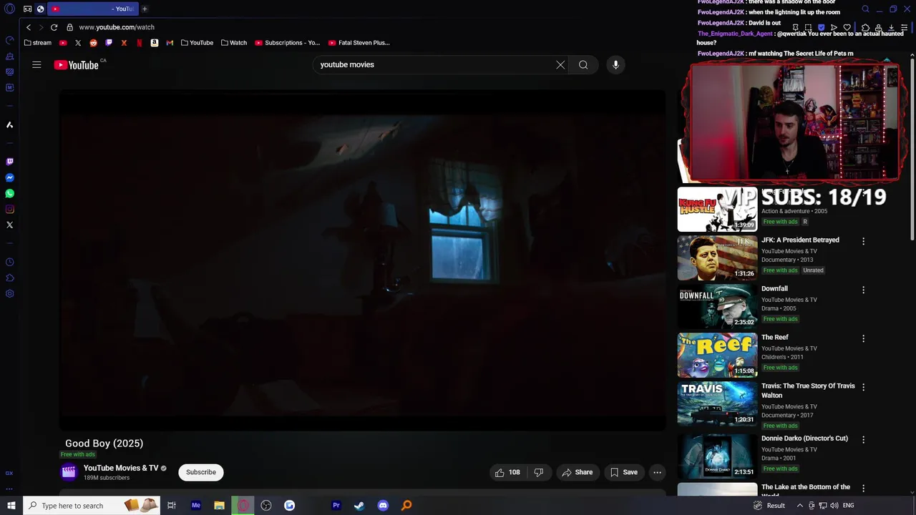Open Steam from the taskbar

(359, 506)
